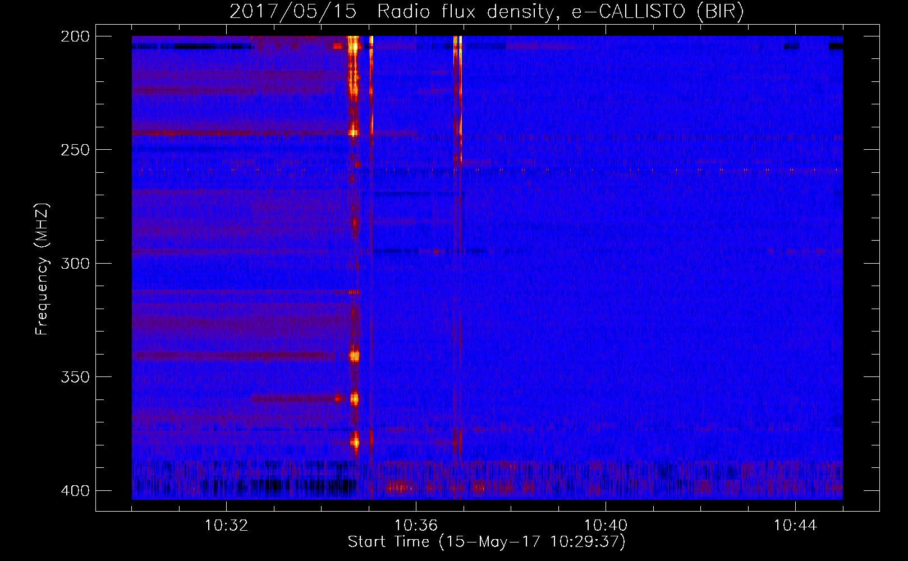Screen dimensions: 908x561
Task: Click the 10:40 time tick label
Action: (606, 526)
